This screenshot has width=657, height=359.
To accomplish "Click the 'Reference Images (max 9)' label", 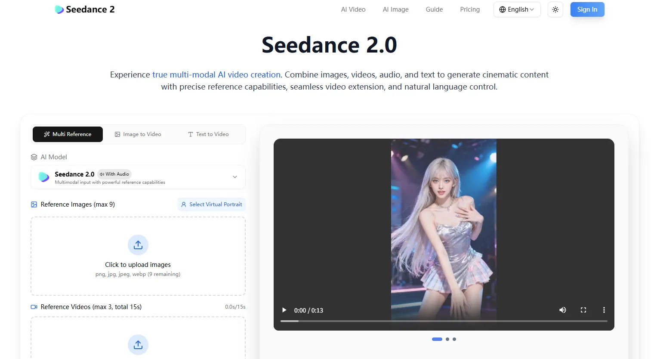I will [78, 204].
